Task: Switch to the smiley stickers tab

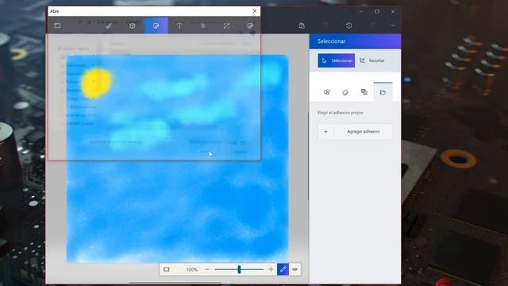Action: tap(345, 92)
